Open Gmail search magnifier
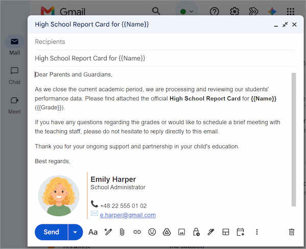This screenshot has width=306, height=249. point(156,11)
